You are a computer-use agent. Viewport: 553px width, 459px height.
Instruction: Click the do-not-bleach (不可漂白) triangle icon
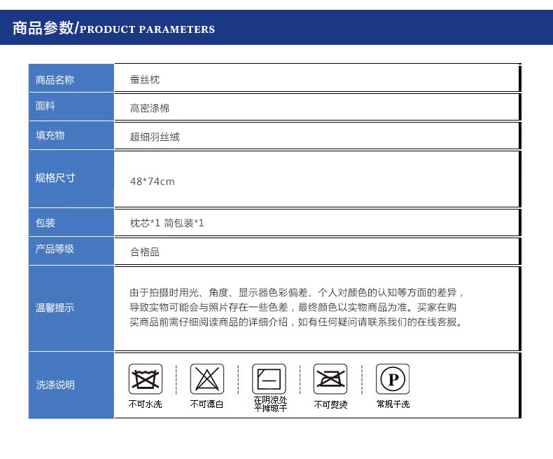click(207, 379)
